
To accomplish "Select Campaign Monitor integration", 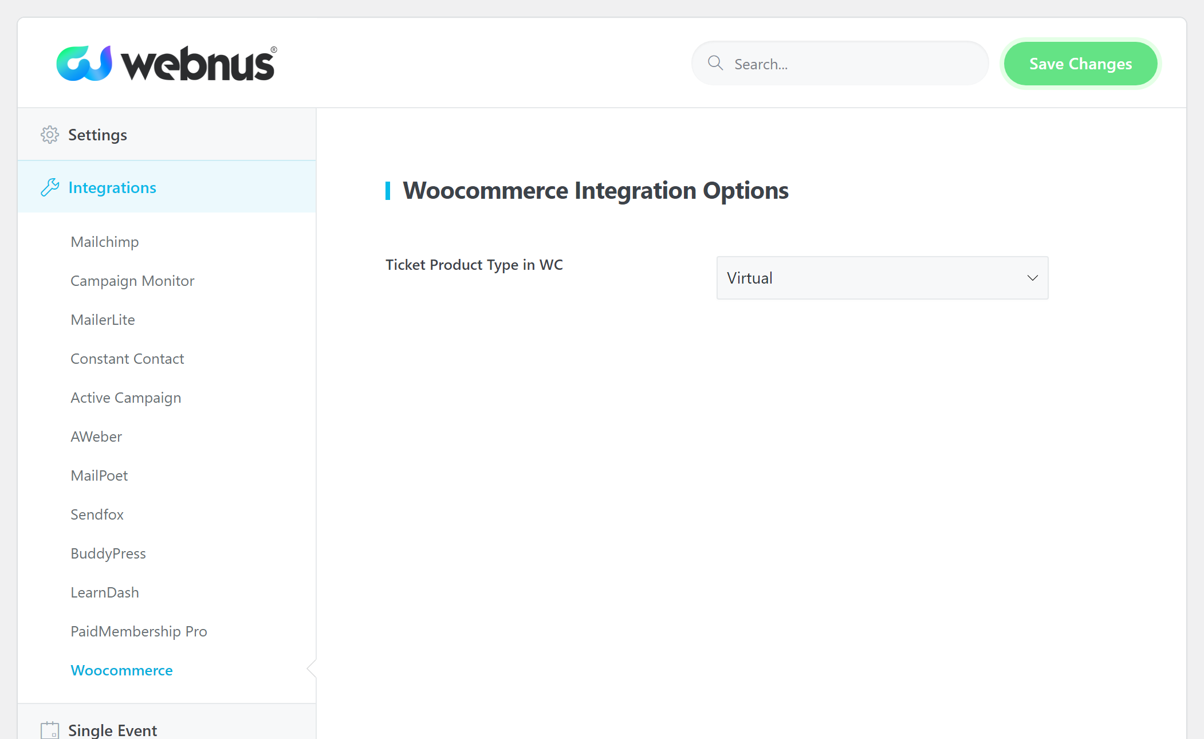I will 132,281.
